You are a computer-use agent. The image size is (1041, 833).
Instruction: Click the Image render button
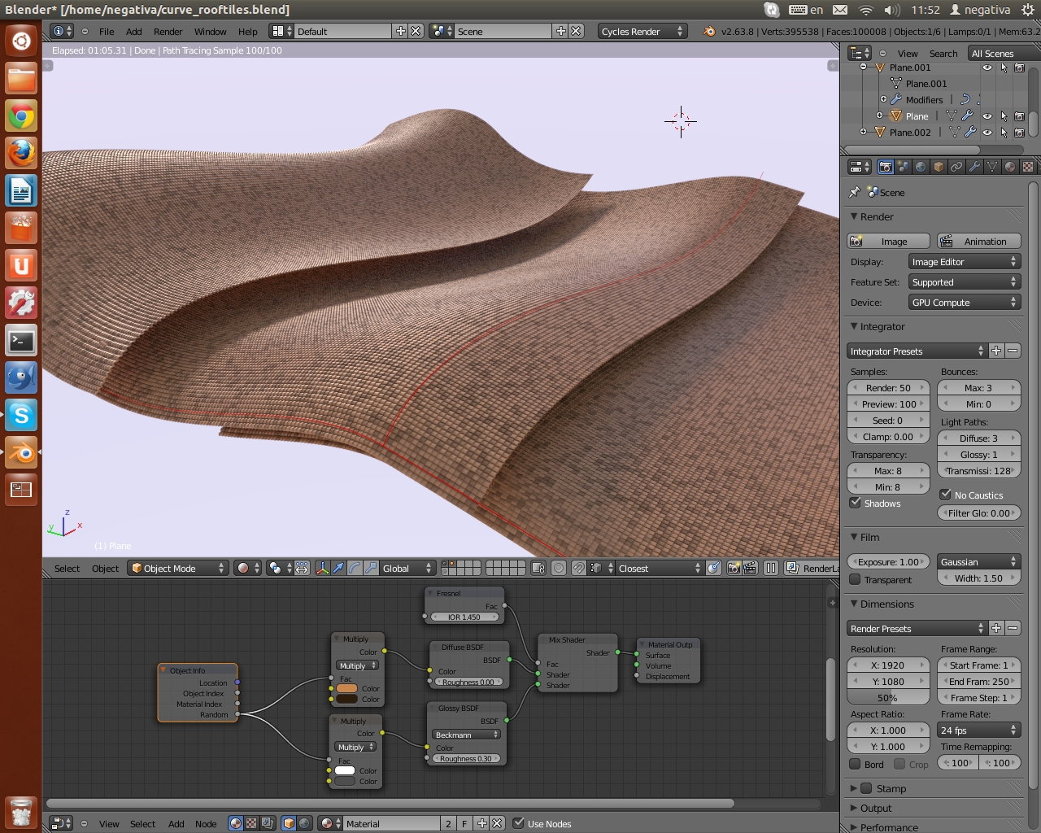click(x=888, y=242)
